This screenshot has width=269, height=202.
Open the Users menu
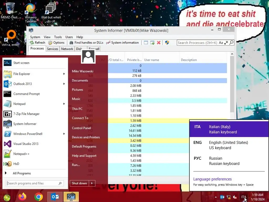pos(69,37)
